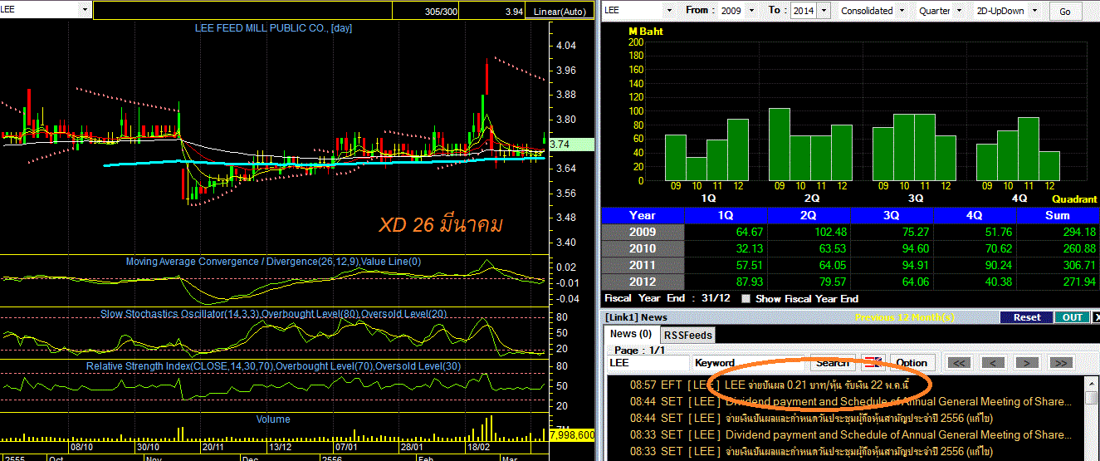Select the 2010 row header
Image resolution: width=1100 pixels, height=461 pixels.
(643, 248)
